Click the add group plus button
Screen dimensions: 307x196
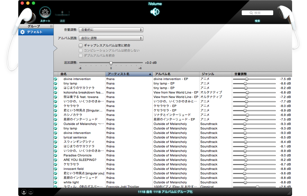pos(24,192)
